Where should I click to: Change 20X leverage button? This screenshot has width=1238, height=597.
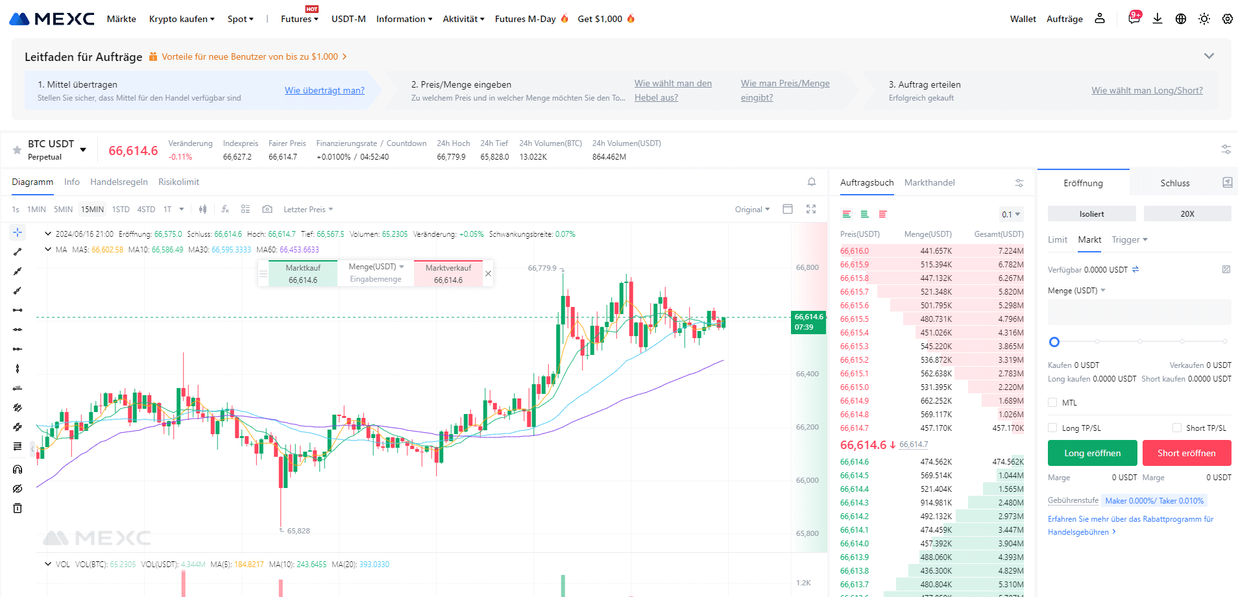pyautogui.click(x=1187, y=213)
